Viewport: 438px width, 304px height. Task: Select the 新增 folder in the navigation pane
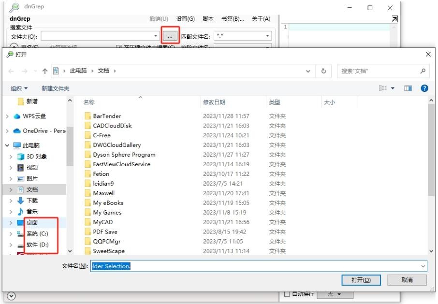coord(32,101)
